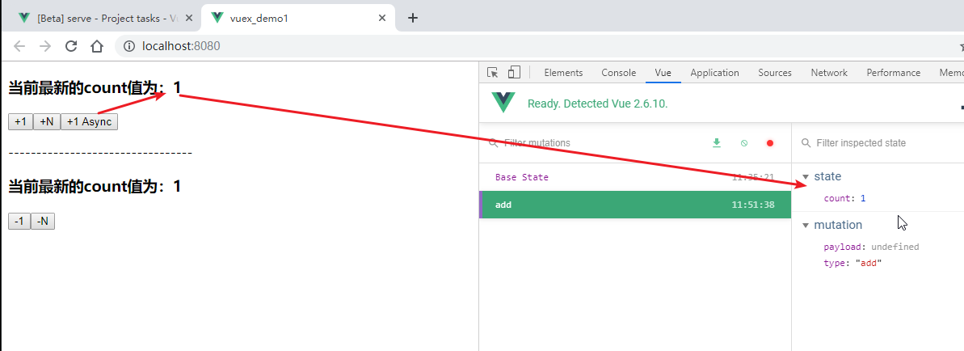Open the Network devtools tab
Image resolution: width=964 pixels, height=351 pixels.
click(x=829, y=73)
